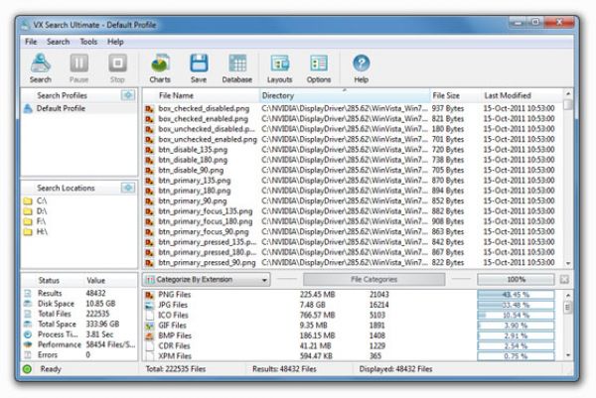Click the Save toolbar icon

click(x=199, y=67)
